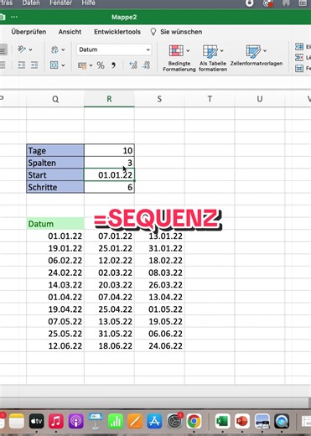Select column R header
Image resolution: width=311 pixels, height=436 pixels.
coord(109,99)
